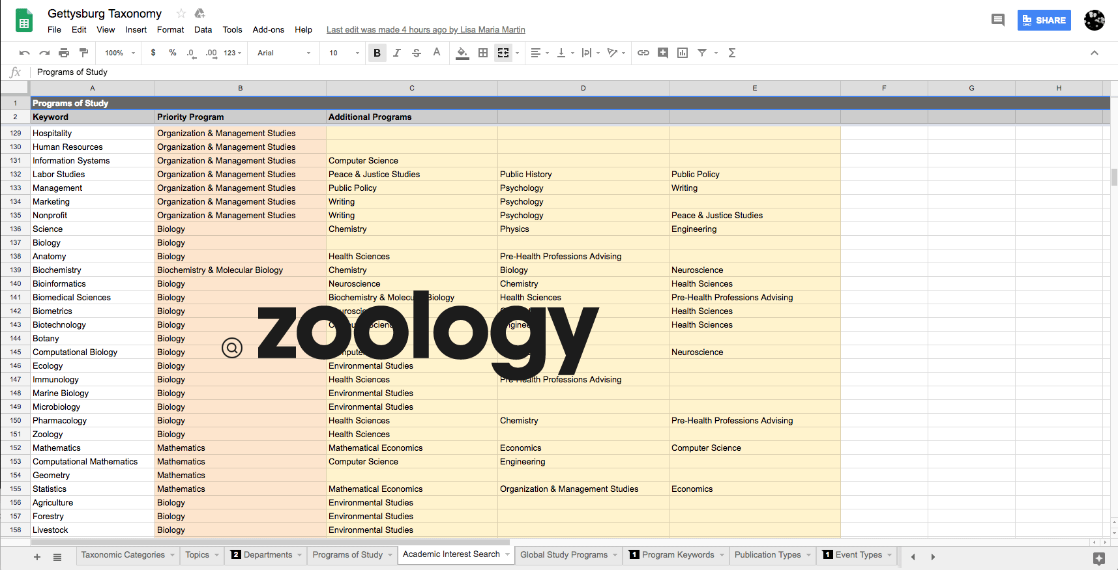This screenshot has height=570, width=1118.
Task: Open the Arial font dropdown
Action: pos(284,53)
